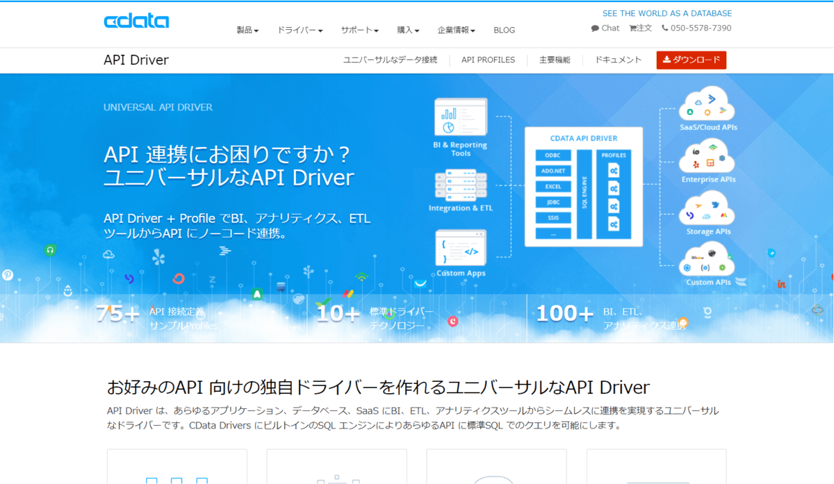This screenshot has width=834, height=484.
Task: Click the Enterprise APIs cloud icon
Action: (x=708, y=156)
